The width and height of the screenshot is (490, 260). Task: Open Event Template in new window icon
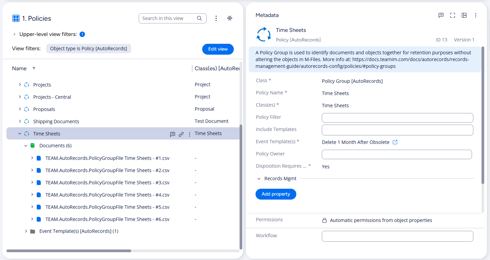tap(395, 142)
